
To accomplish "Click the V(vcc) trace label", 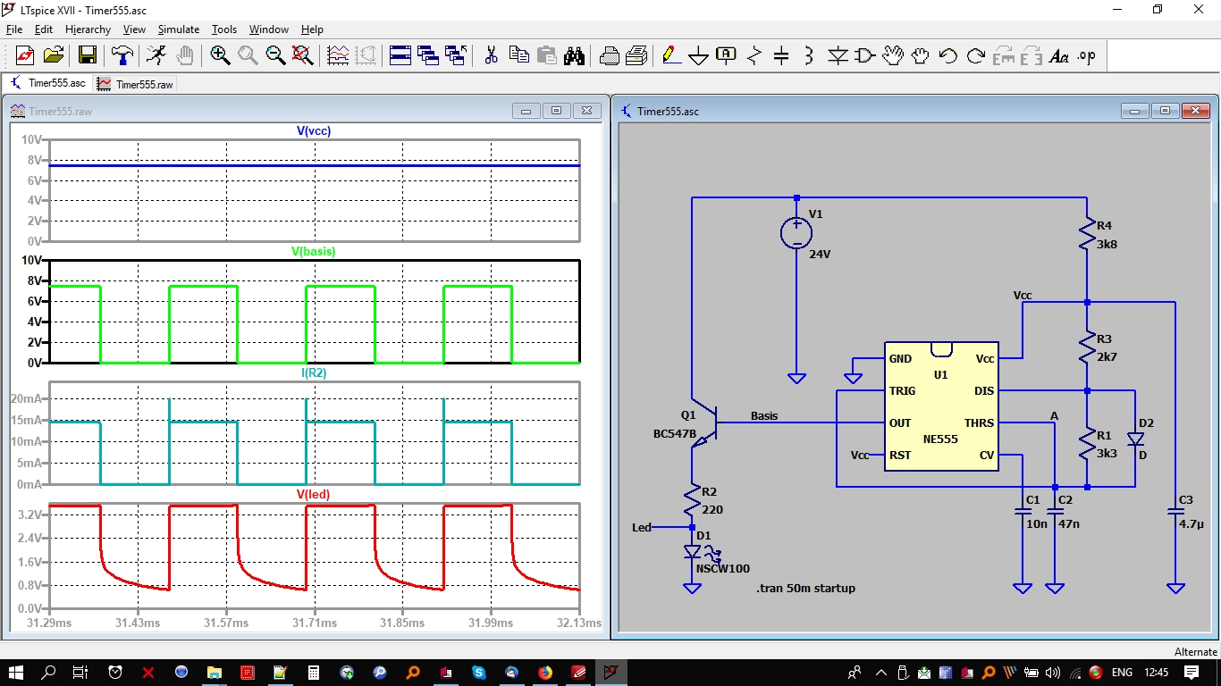I will pyautogui.click(x=315, y=131).
